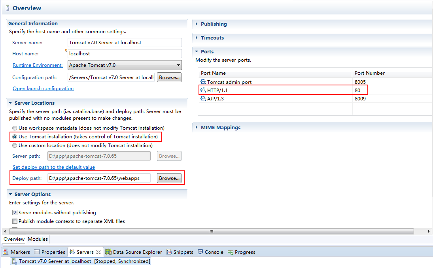Click the Servers view icon
The width and height of the screenshot is (433, 268).
(72, 252)
